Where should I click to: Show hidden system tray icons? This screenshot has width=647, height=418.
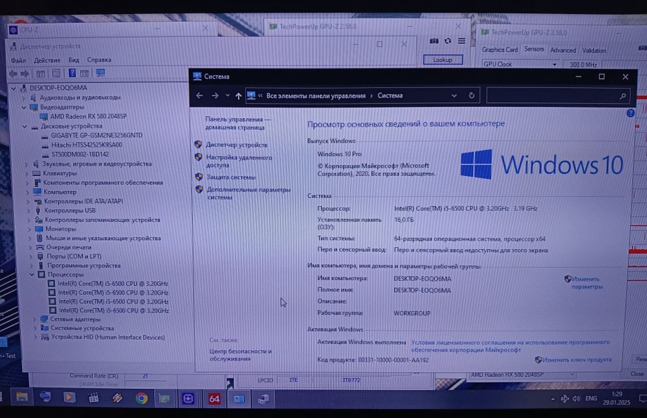click(x=553, y=399)
